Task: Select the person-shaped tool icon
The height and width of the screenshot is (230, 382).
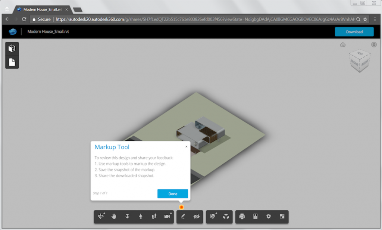Action: [141, 216]
